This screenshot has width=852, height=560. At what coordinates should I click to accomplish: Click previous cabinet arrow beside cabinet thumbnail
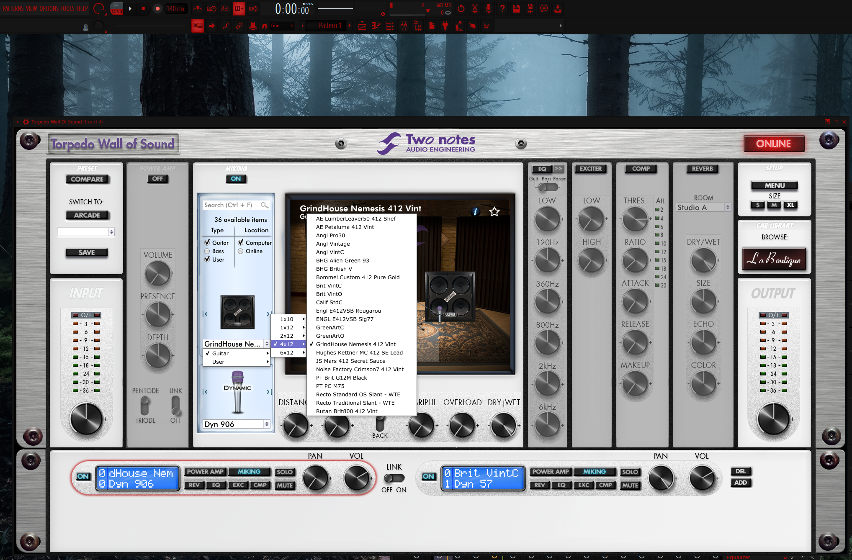[x=205, y=314]
